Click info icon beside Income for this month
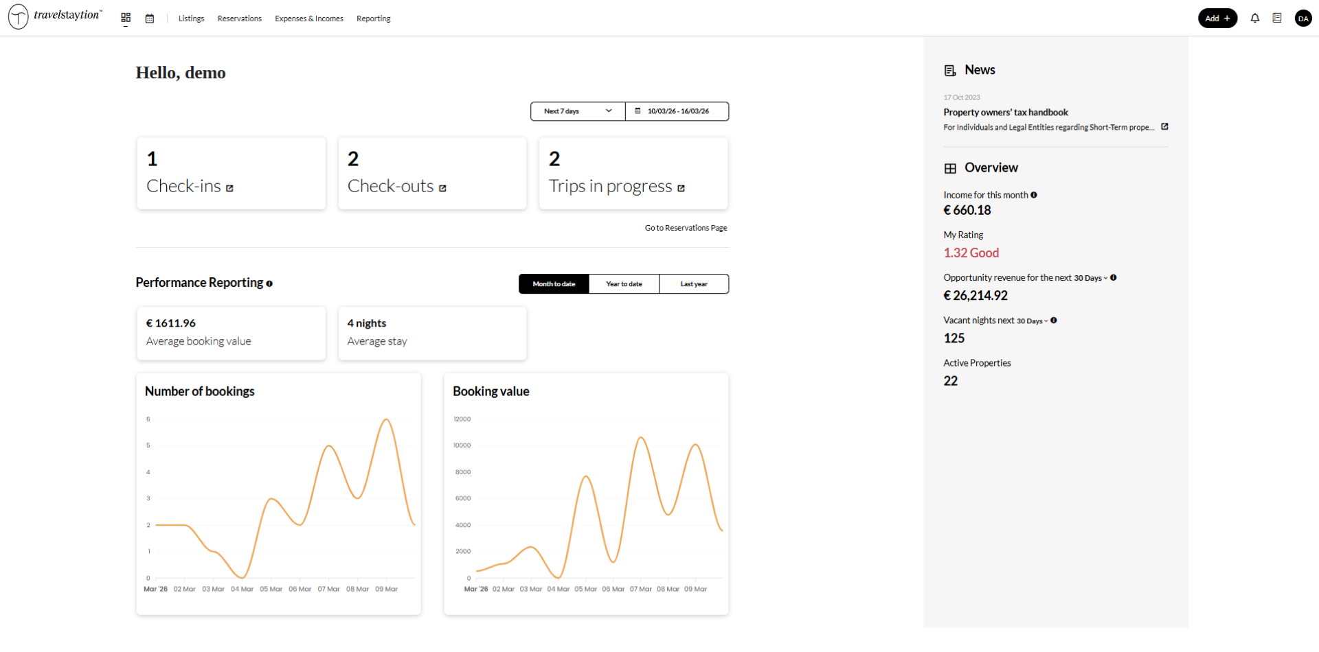This screenshot has width=1319, height=652. pos(1033,195)
